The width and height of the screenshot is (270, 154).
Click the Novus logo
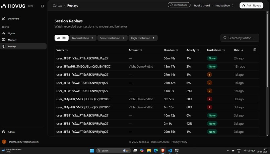click(x=13, y=6)
